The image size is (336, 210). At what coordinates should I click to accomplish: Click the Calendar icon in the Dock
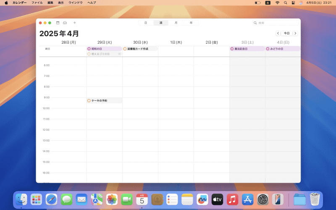coord(142,199)
